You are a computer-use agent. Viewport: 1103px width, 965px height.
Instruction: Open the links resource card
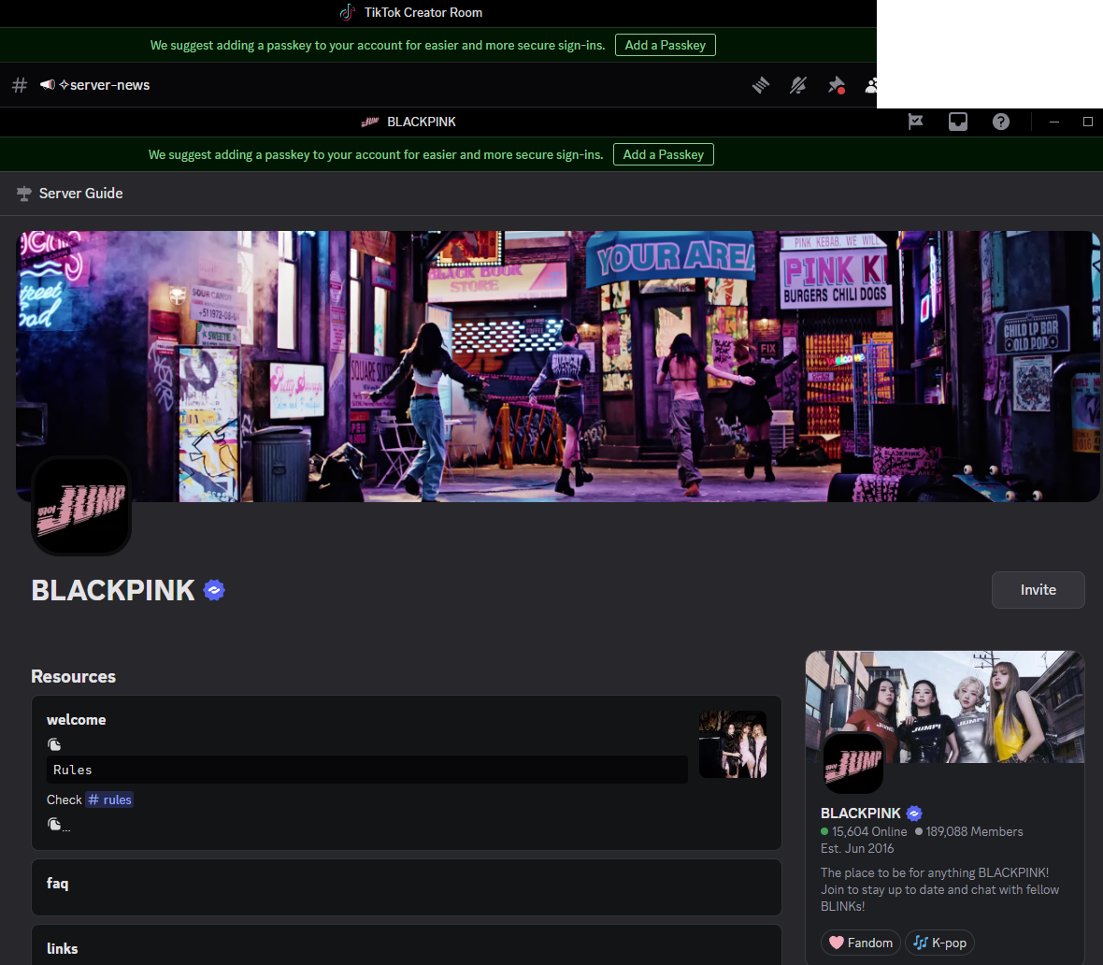pos(407,944)
